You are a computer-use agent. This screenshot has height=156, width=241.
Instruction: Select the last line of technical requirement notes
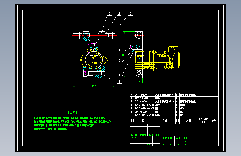tap(50, 129)
